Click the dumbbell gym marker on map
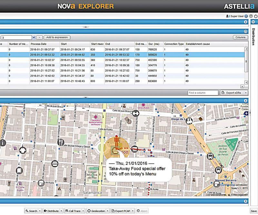This screenshot has width=258, height=215. [135, 113]
